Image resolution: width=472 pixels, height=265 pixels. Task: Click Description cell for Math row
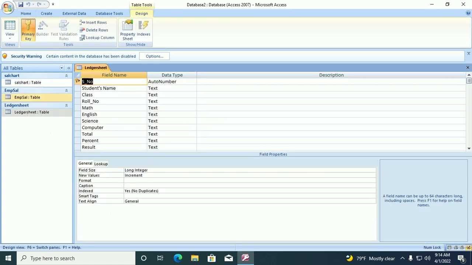331,108
